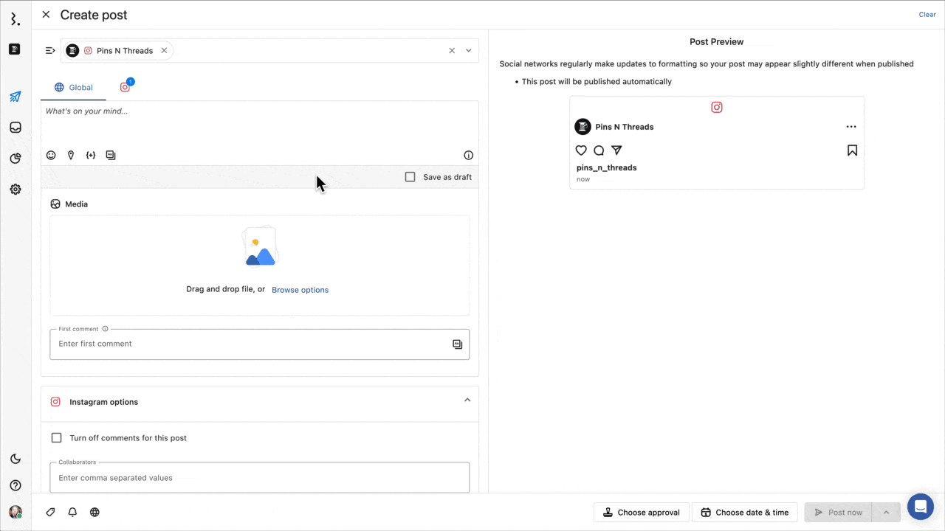945x531 pixels.
Task: Open the Post now schedule options chevron
Action: click(x=886, y=512)
